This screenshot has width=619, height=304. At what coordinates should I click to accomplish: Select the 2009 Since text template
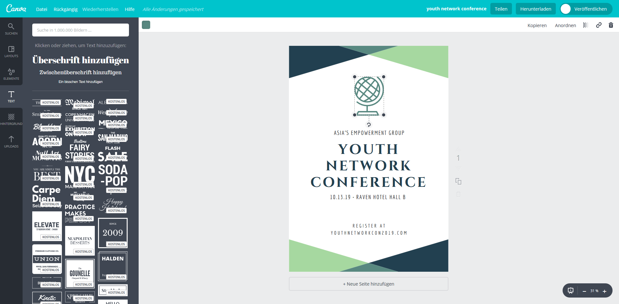click(113, 233)
